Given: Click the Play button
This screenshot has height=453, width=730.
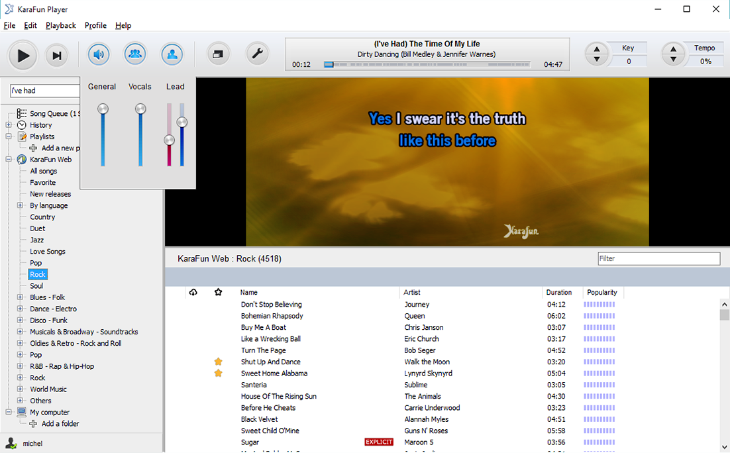Looking at the screenshot, I should (x=23, y=56).
